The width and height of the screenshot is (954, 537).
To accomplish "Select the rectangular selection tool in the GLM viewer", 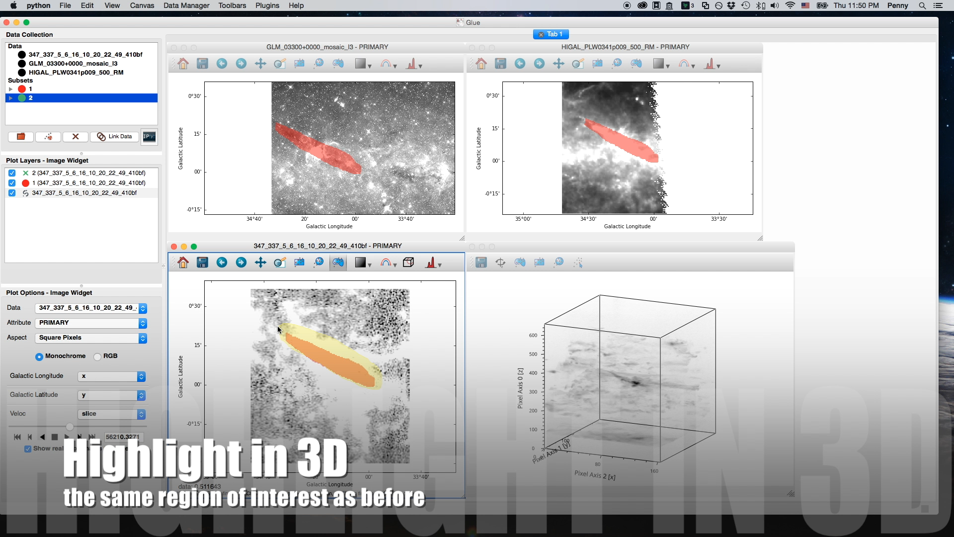I will click(299, 64).
